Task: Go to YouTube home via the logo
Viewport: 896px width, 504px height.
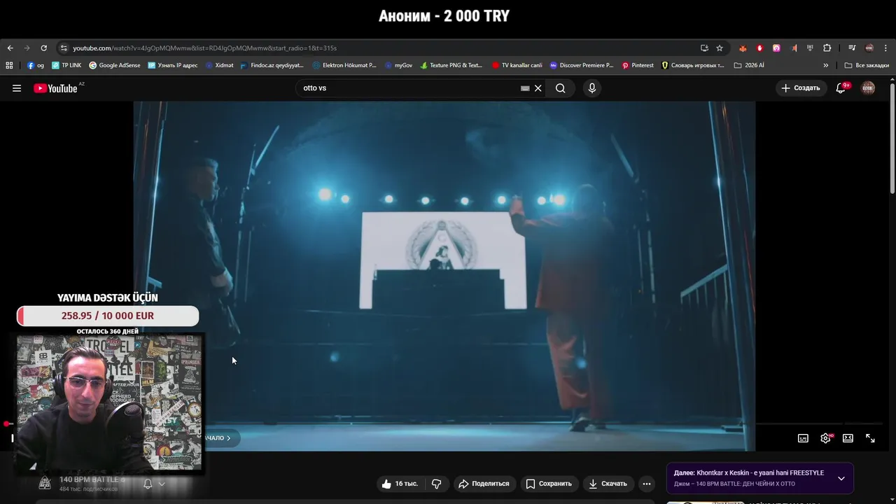Action: [55, 88]
